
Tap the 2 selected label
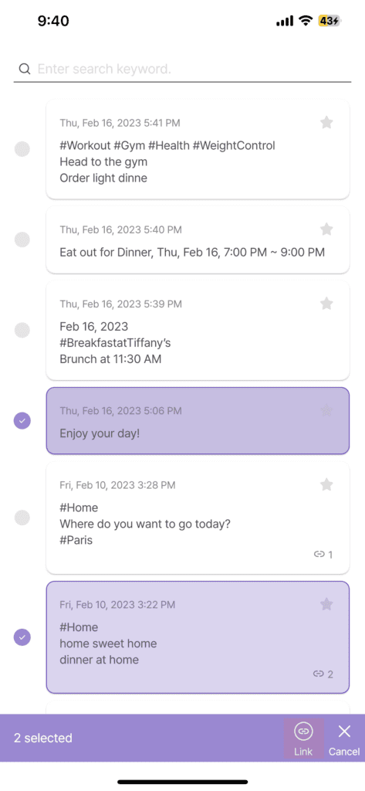[x=43, y=738]
